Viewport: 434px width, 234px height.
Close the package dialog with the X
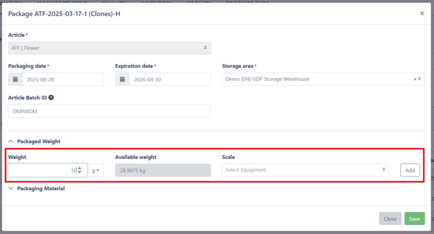422,14
